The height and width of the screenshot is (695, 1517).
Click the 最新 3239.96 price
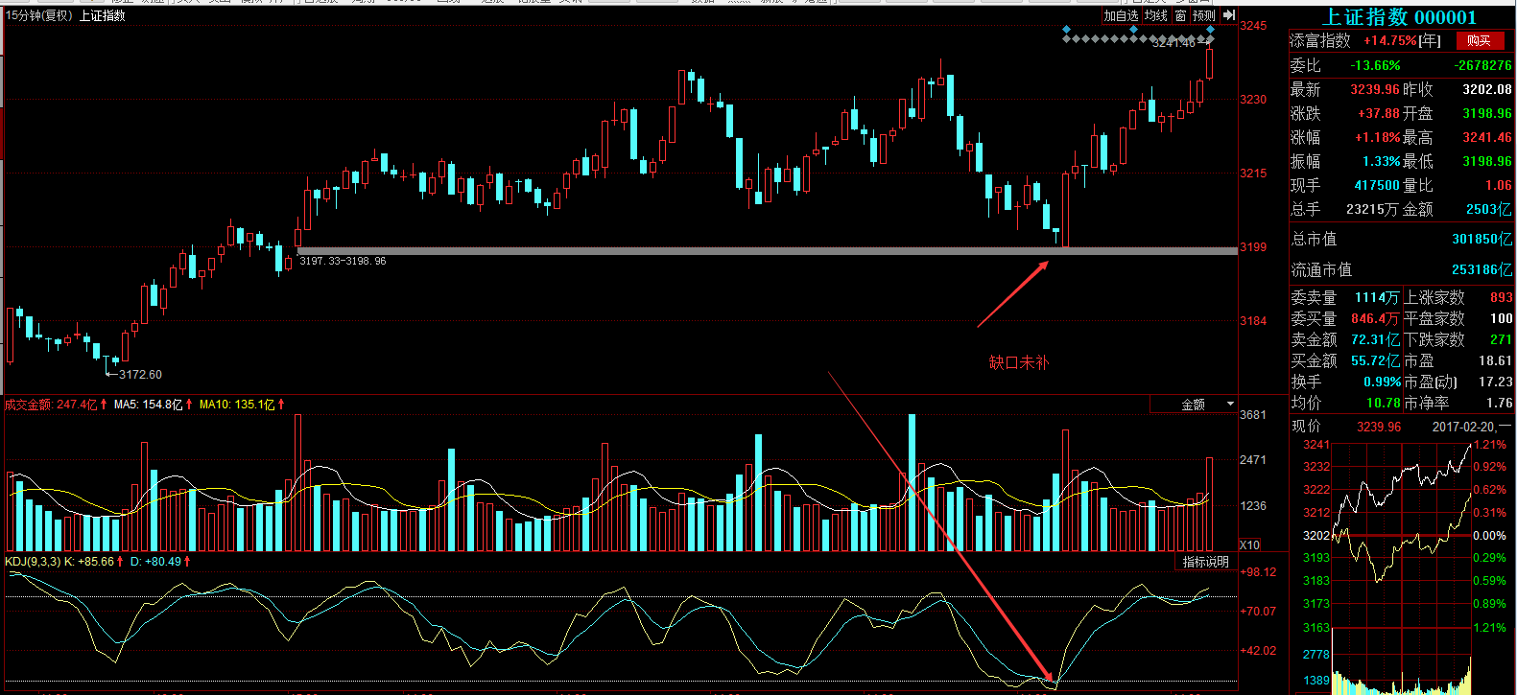(x=1375, y=89)
